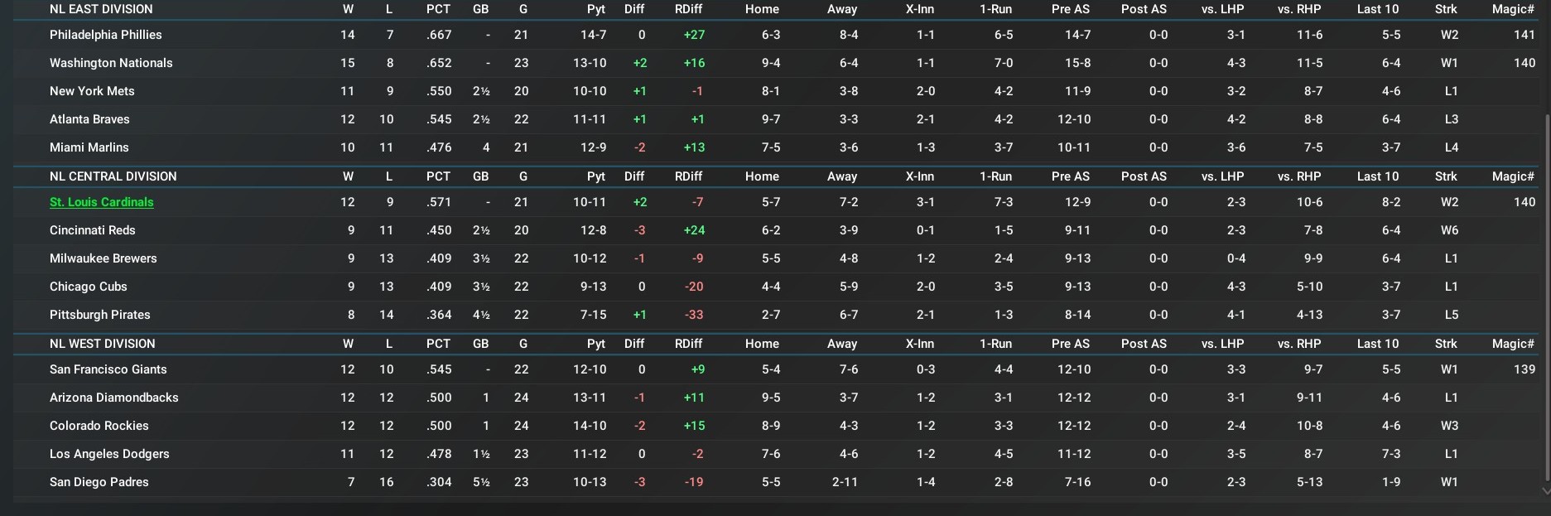Open the Miami Marlins team page
Viewport: 1551px width, 516px height.
click(89, 147)
